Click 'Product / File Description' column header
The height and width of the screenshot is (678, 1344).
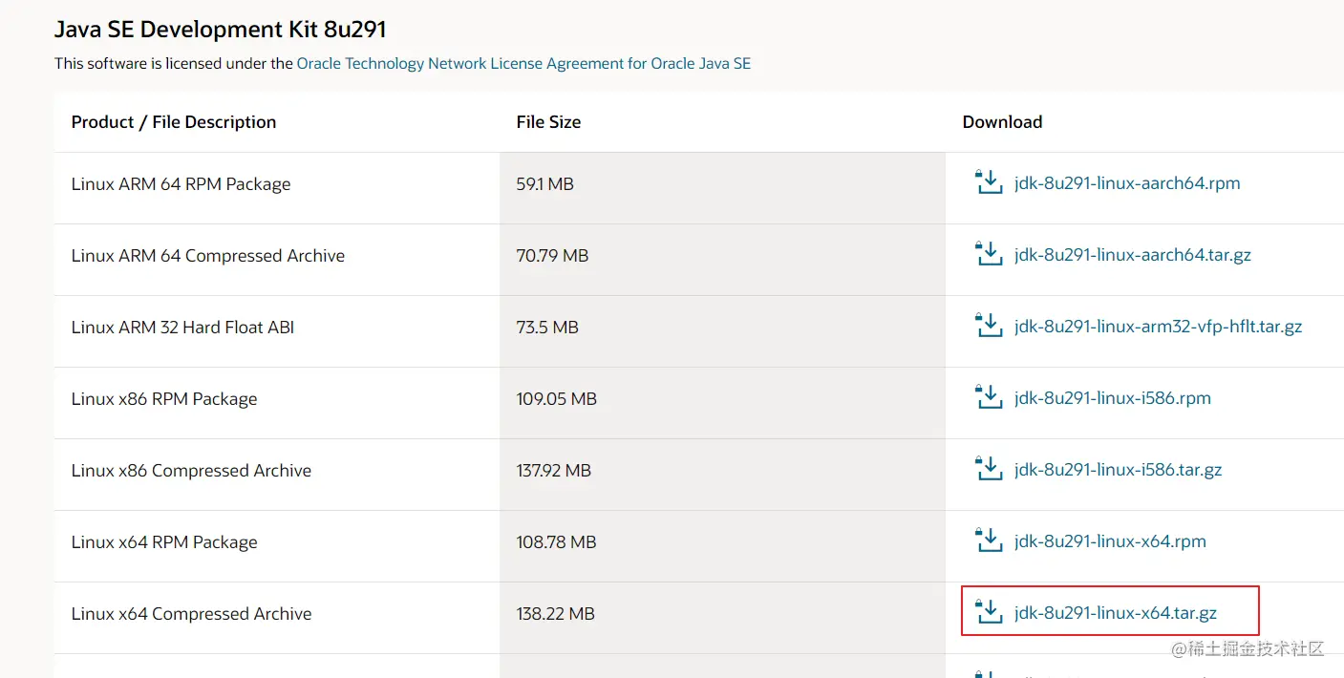[174, 122]
